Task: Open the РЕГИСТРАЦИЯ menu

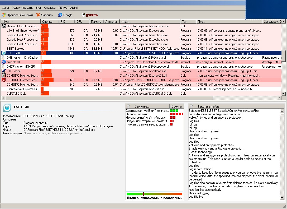Action: tap(68, 8)
